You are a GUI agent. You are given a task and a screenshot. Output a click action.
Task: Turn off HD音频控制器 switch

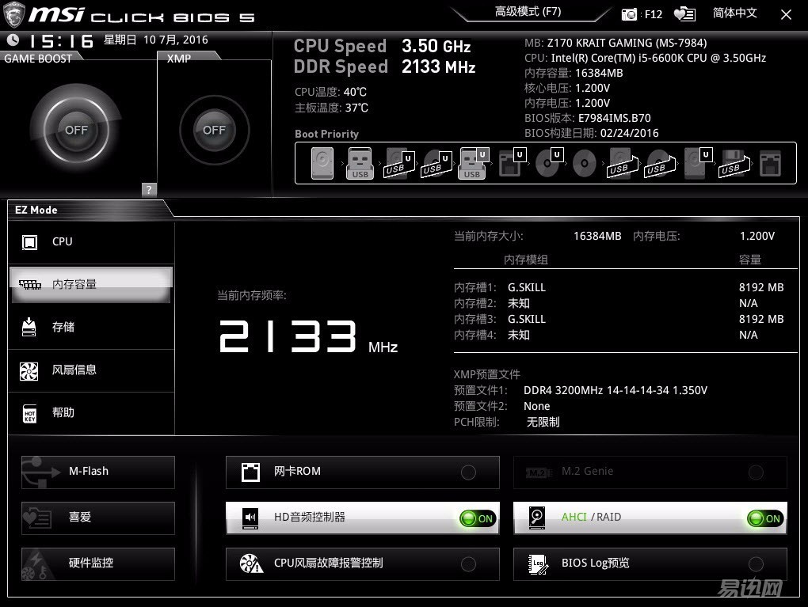click(478, 518)
